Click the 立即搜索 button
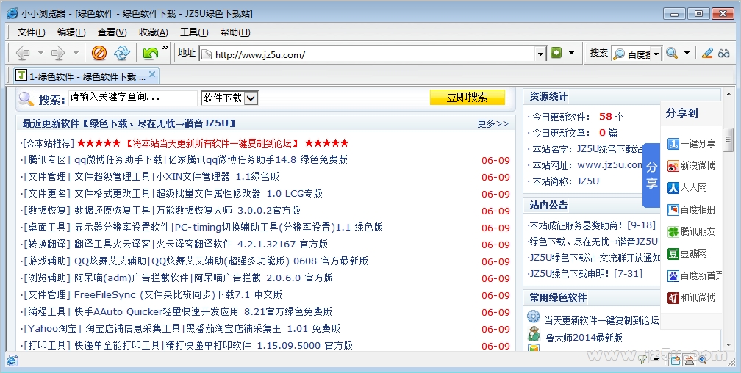Image resolution: width=741 pixels, height=373 pixels. click(x=468, y=98)
